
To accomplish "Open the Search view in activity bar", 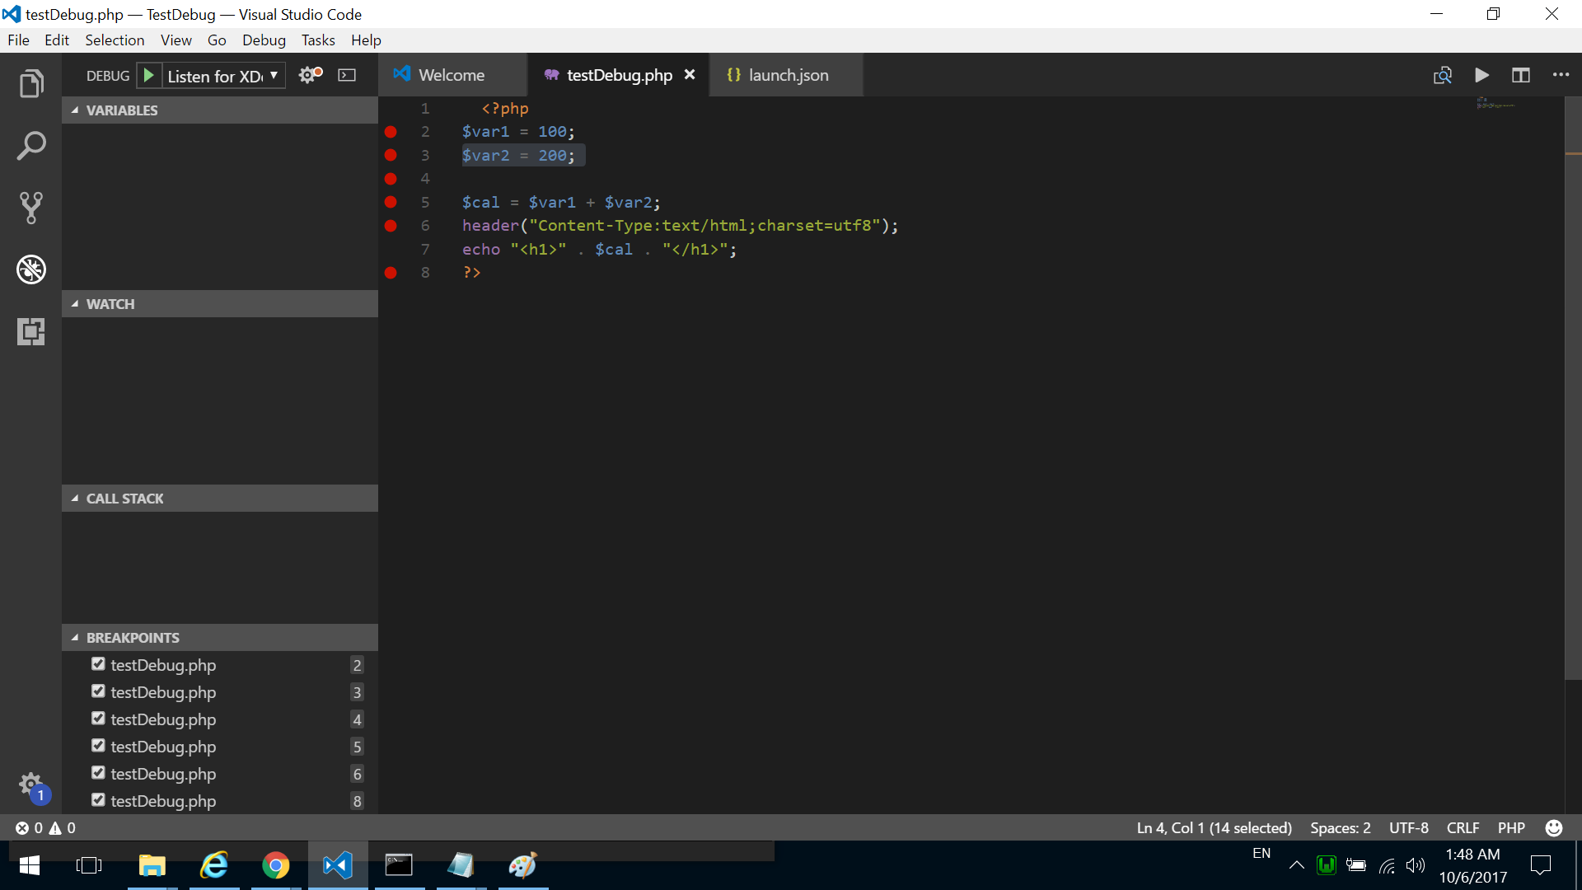I will pyautogui.click(x=31, y=146).
